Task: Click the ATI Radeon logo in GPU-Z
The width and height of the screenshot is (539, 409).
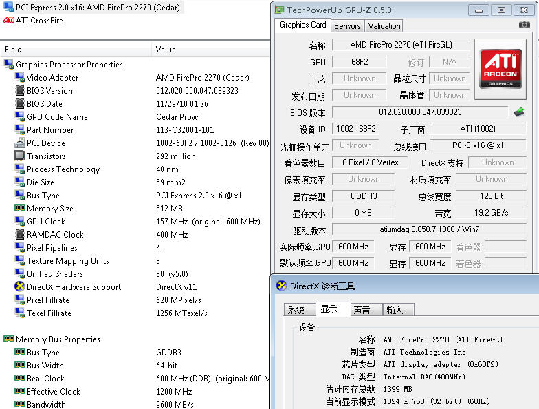Action: [x=500, y=69]
